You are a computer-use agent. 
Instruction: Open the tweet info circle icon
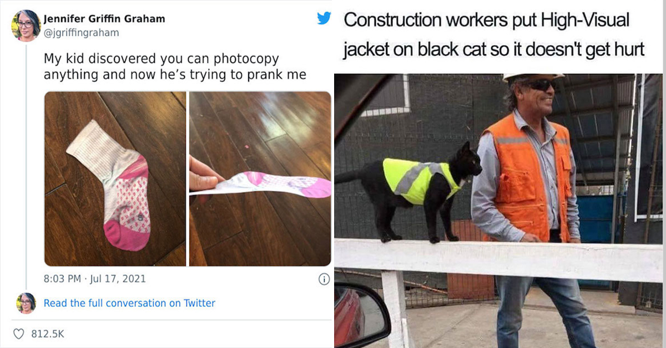(x=324, y=280)
